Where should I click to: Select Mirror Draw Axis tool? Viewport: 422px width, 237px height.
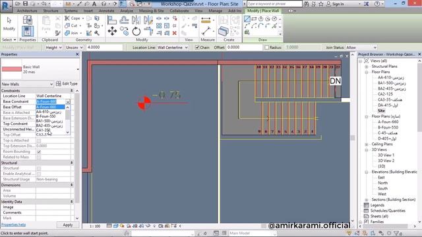pyautogui.click(x=148, y=20)
